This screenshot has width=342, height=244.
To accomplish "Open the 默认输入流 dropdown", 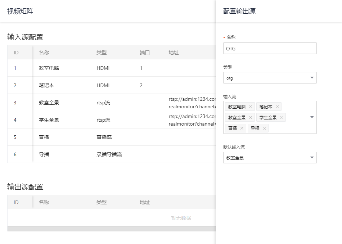I will (270, 158).
